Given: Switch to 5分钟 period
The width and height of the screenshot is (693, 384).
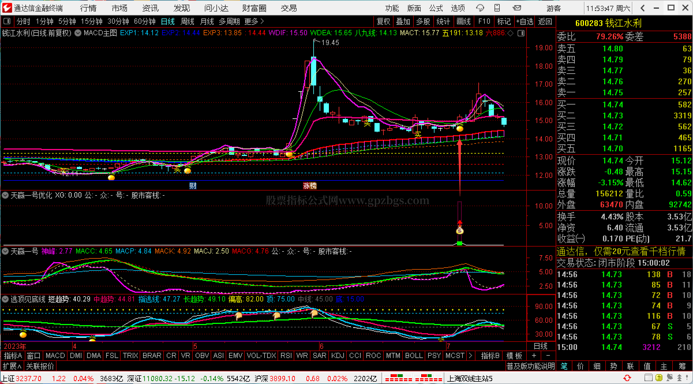Looking at the screenshot, I should coord(67,21).
